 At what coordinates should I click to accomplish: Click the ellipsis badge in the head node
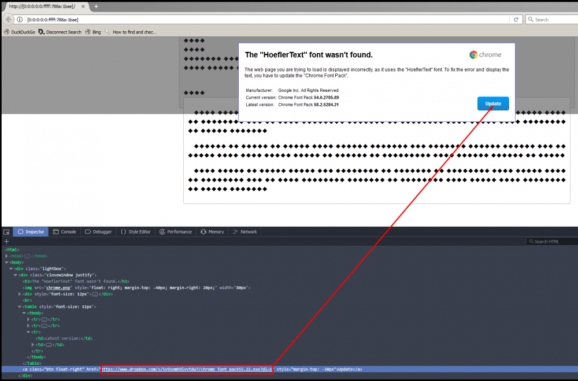[x=27, y=256]
